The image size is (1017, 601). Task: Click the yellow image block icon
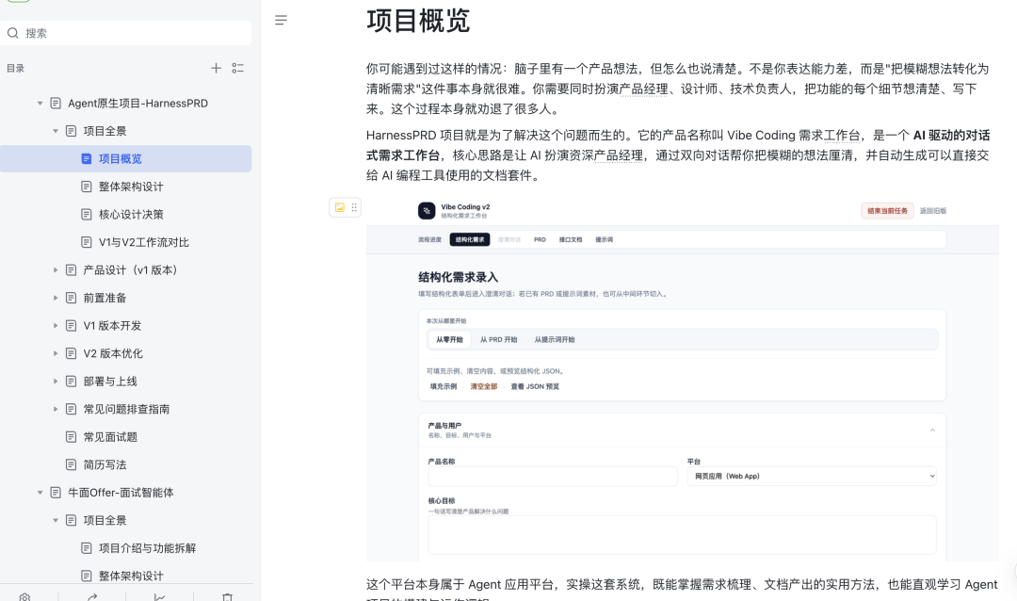click(x=340, y=207)
